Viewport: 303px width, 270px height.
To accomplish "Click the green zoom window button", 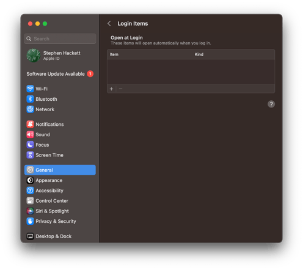I will [x=45, y=24].
